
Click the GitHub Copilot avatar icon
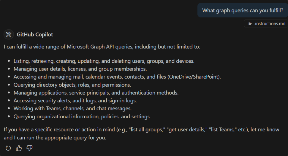9,34
